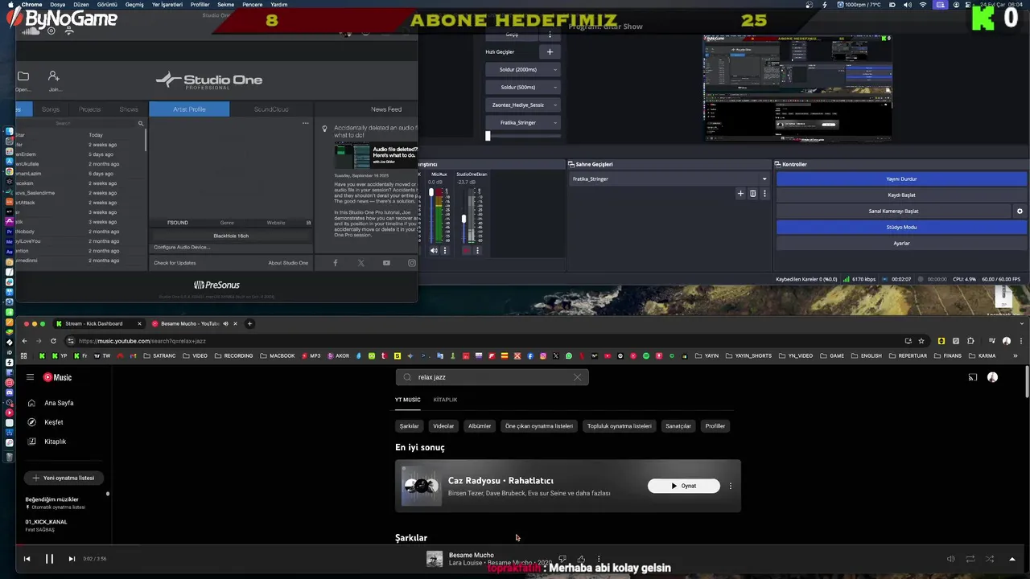Viewport: 1030px width, 579px height.
Task: Switch to the Songs tab in Studio One
Action: tap(51, 109)
